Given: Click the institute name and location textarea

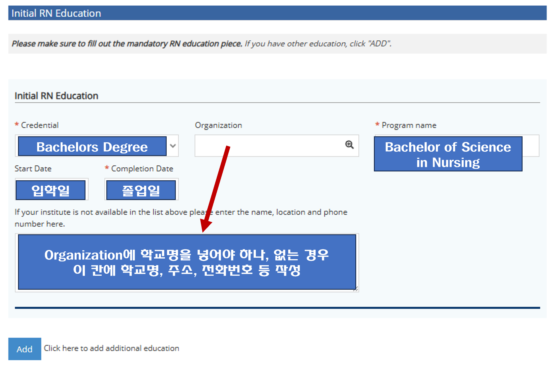Looking at the screenshot, I should click(x=187, y=262).
